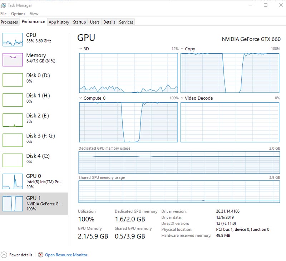Viewport: 286px width, 261px height.
Task: Select the Disk 0 (D:) graph thumbnail
Action: [x=13, y=80]
